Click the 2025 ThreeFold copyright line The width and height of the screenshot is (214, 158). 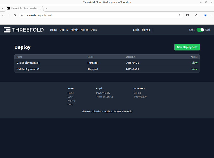pos(107,112)
